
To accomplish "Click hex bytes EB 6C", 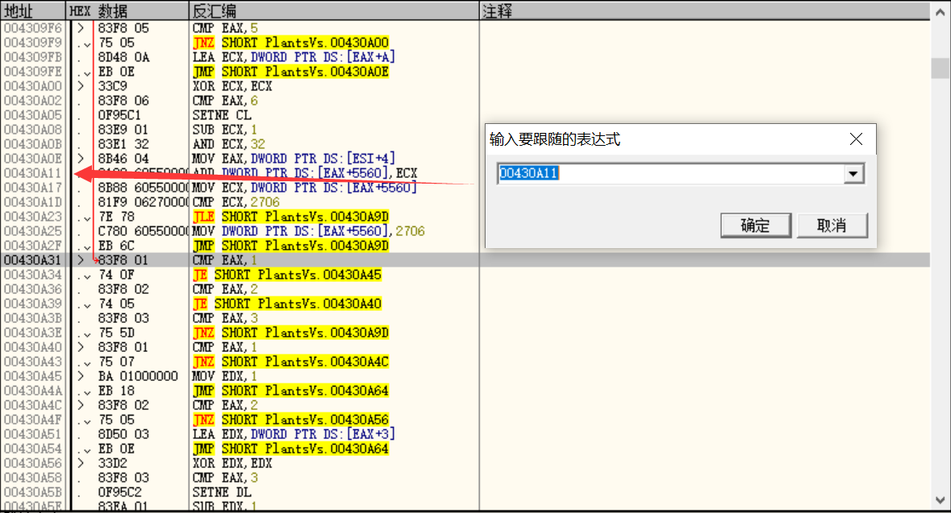I will point(116,246).
